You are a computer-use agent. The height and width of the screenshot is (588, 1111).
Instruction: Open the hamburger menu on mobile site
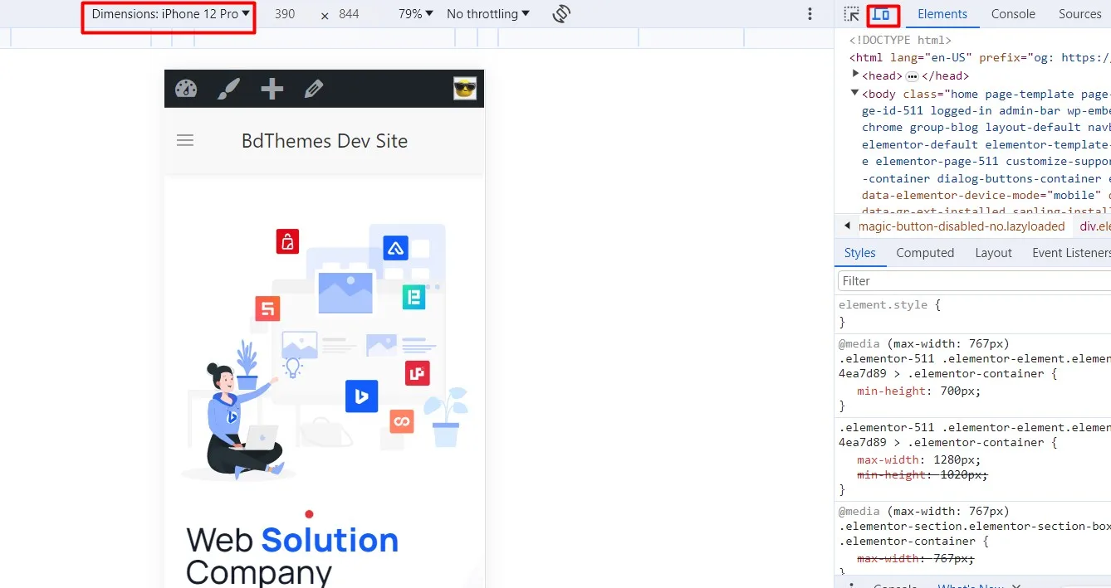coord(185,141)
